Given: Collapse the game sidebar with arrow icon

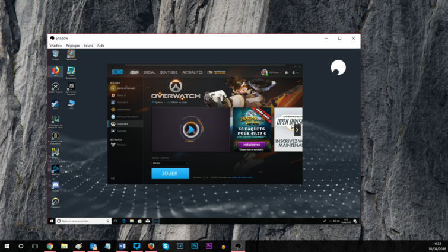Looking at the screenshot, I should [113, 178].
